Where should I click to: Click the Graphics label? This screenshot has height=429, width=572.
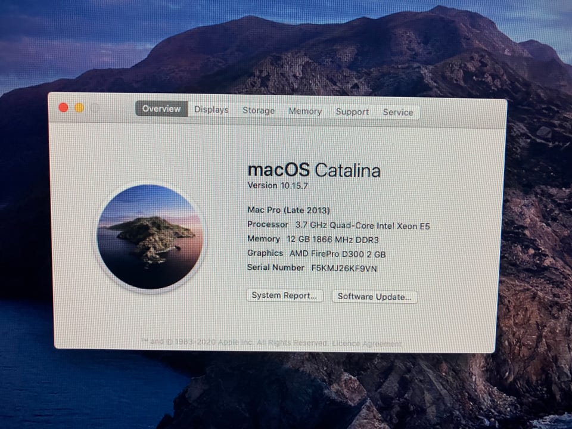tap(265, 253)
